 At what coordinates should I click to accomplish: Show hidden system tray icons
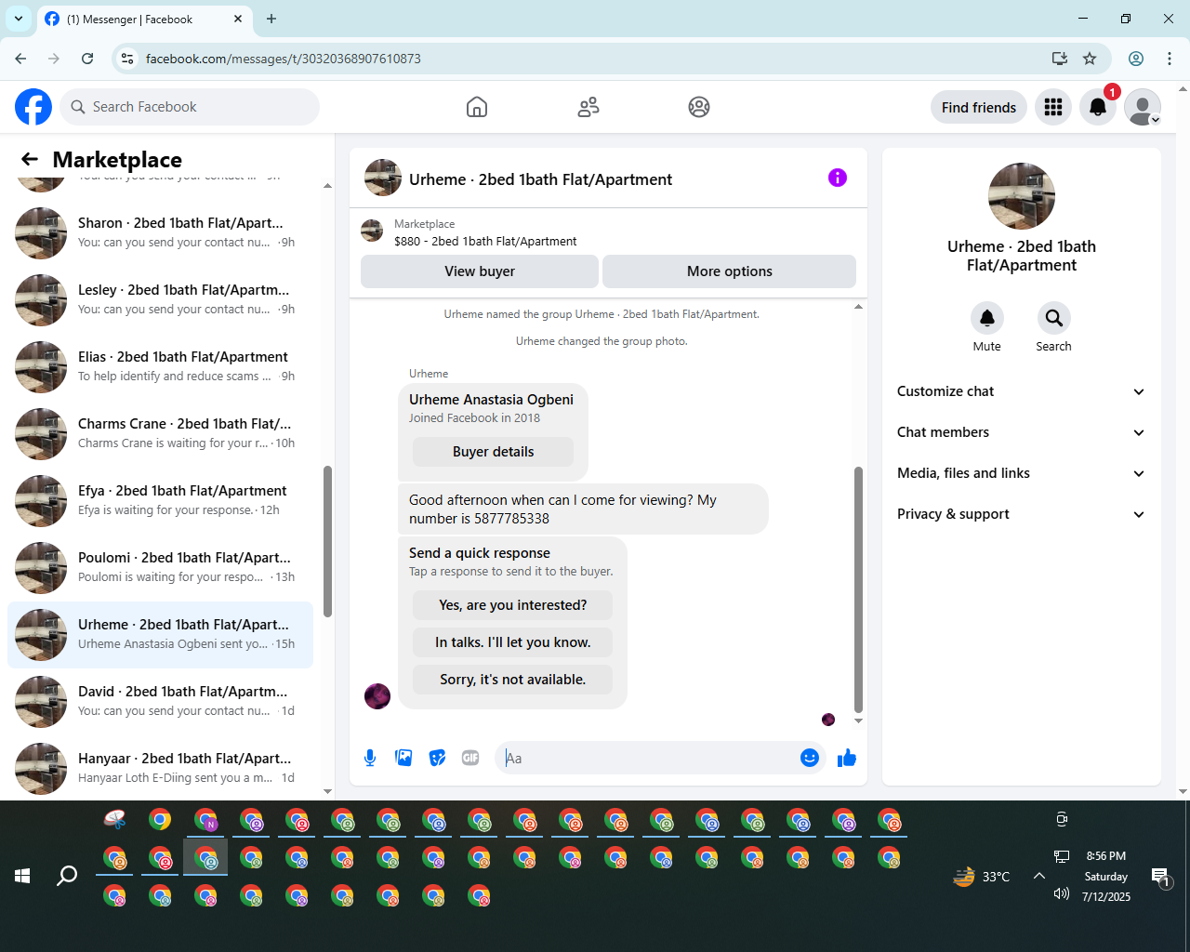pyautogui.click(x=1039, y=876)
